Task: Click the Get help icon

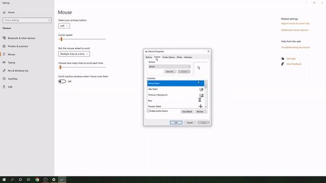Action: (282, 59)
